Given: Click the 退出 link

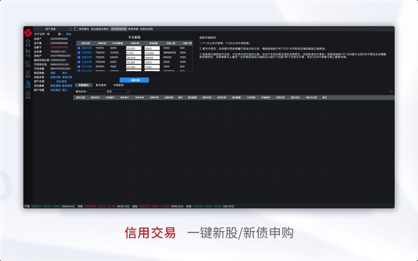Looking at the screenshot, I should pos(64,90).
